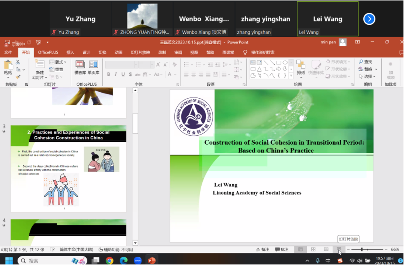Toggle Italic text formatting
This screenshot has width=405, height=266.
click(116, 74)
